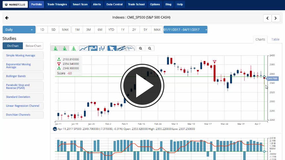Open the Trade Triangles menu
This screenshot has width=285, height=160.
coord(57,4)
